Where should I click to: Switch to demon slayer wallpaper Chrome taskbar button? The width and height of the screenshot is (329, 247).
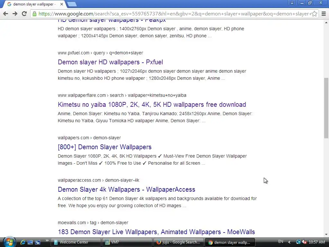point(230,242)
